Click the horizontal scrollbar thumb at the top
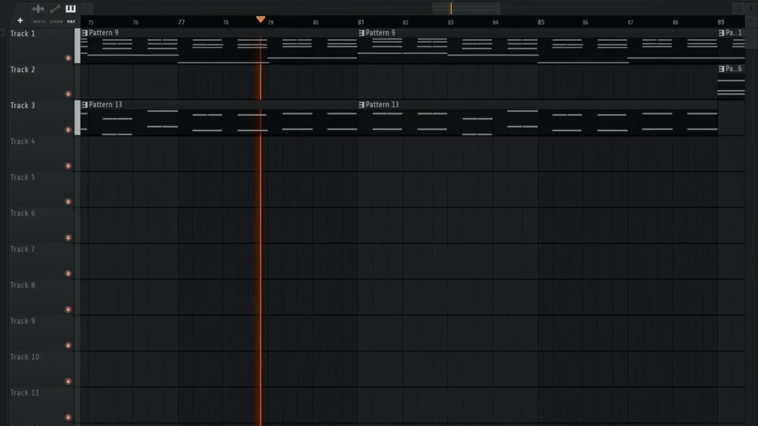 click(x=466, y=8)
